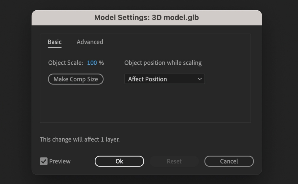This screenshot has height=184, width=298.
Task: Click the Reset button
Action: tap(174, 161)
